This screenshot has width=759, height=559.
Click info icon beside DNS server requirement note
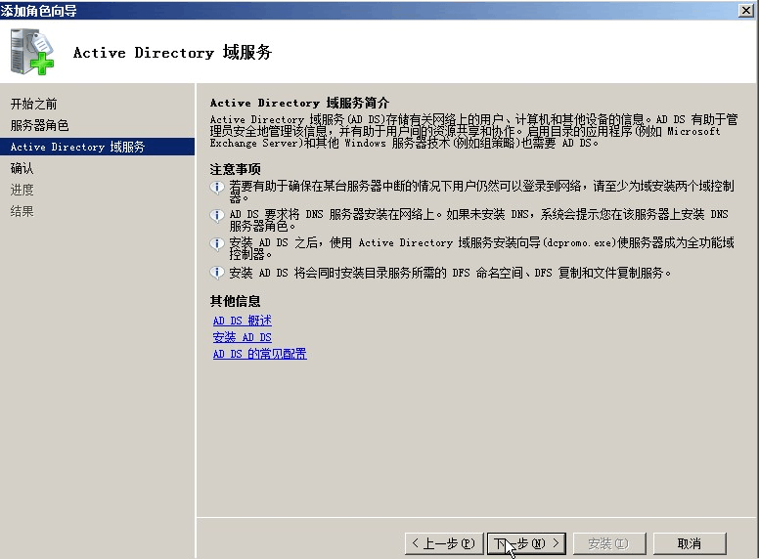217,215
